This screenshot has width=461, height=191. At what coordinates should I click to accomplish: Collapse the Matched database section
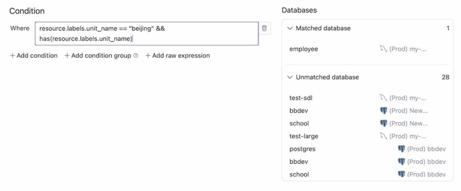pos(291,29)
